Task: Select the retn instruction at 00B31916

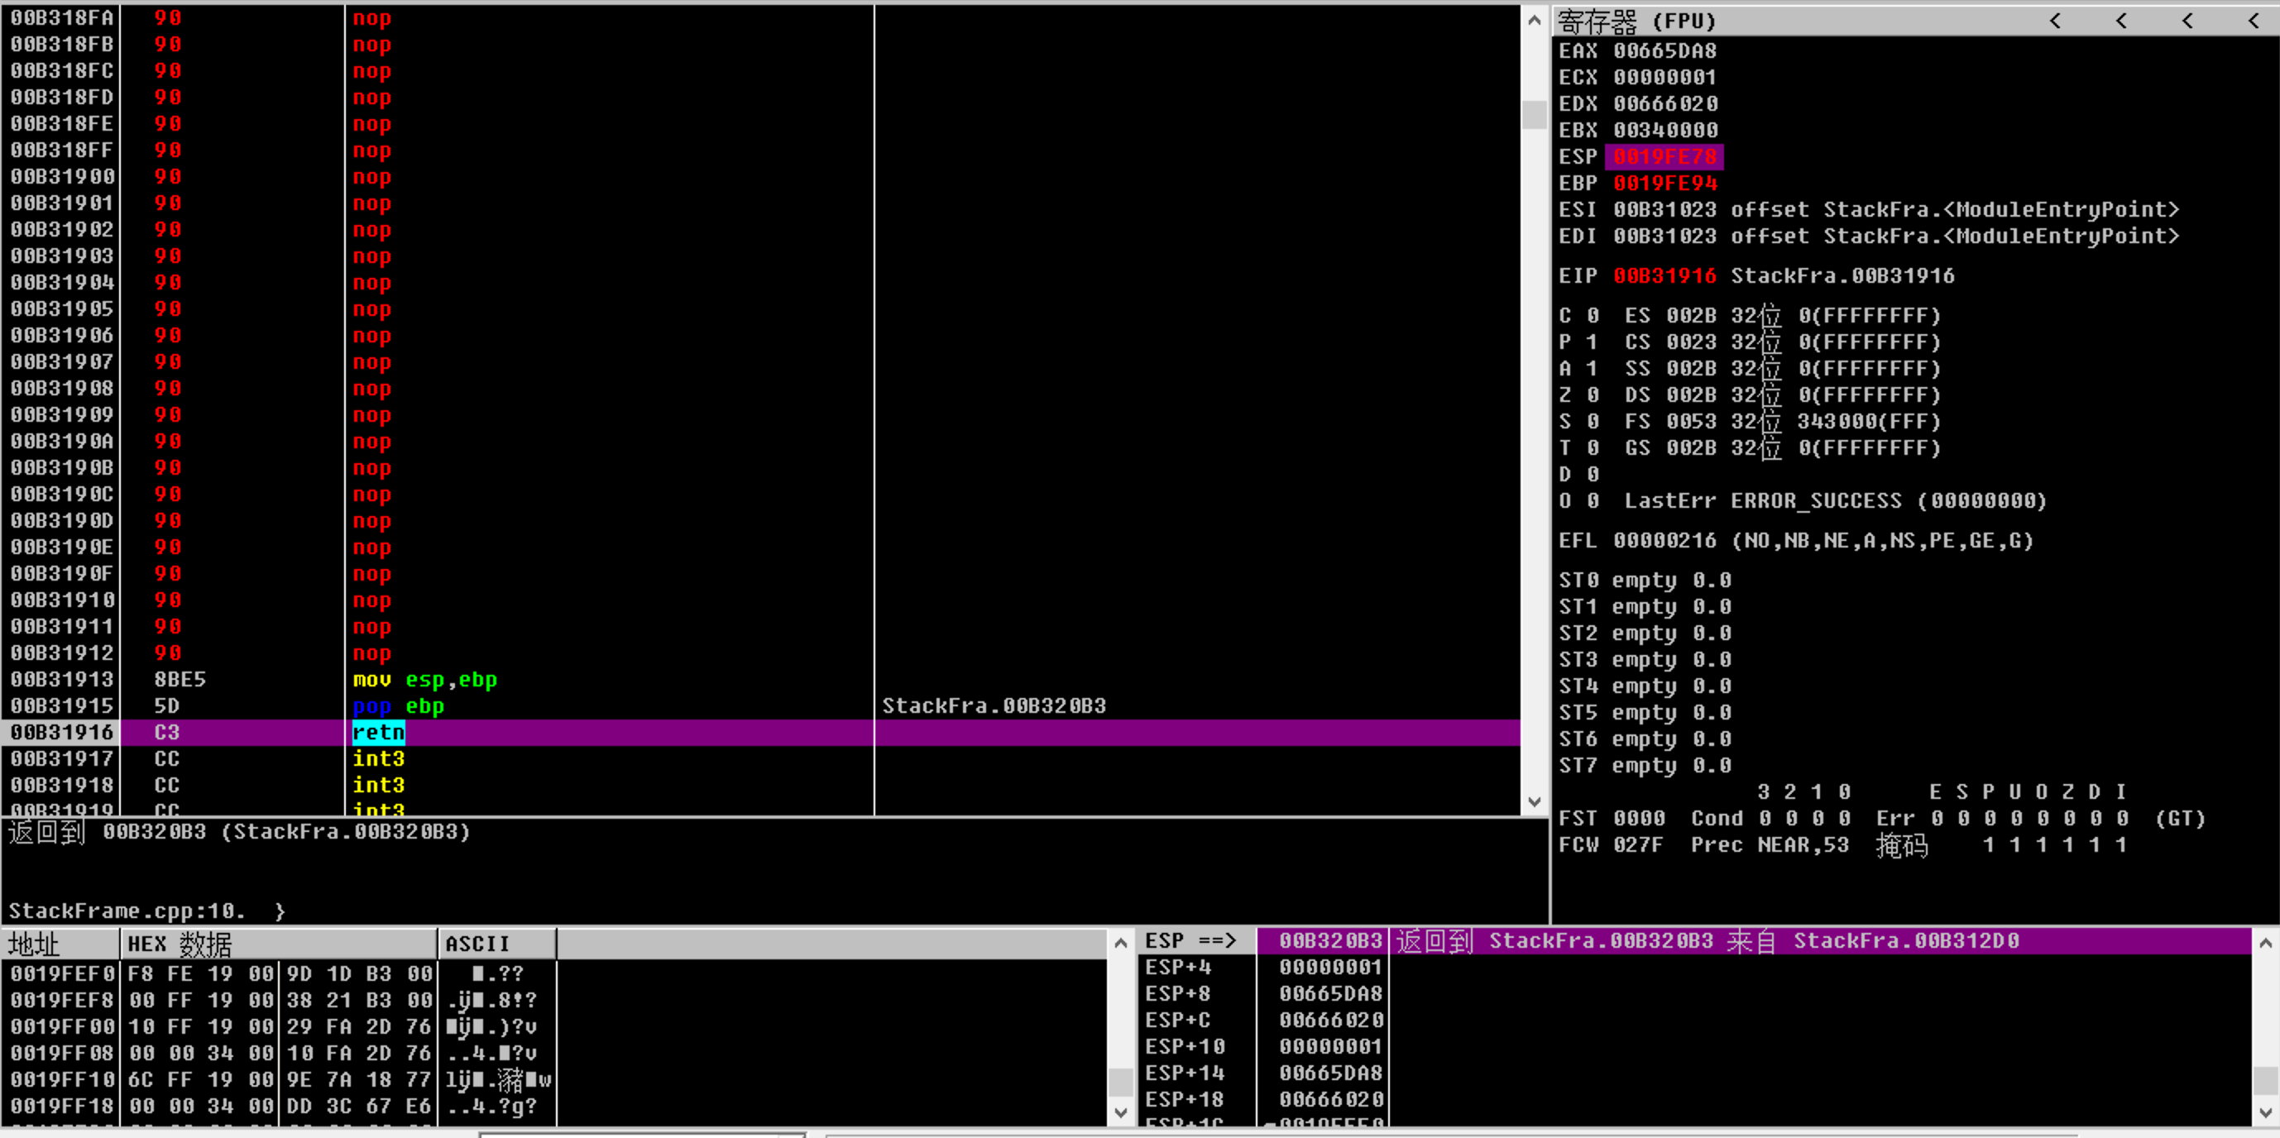Action: [x=761, y=733]
